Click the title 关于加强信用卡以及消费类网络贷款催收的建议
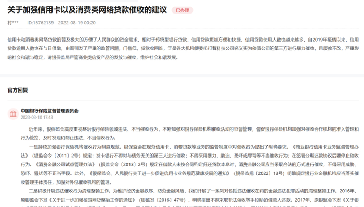Image resolution: width=364 pixels, height=207 pixels. pos(87,10)
